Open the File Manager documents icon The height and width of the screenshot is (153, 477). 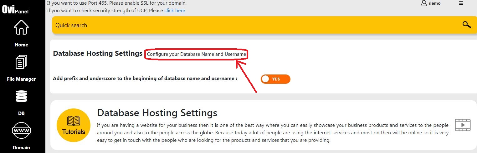tap(21, 62)
